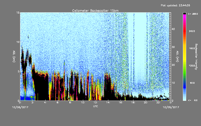The width and height of the screenshot is (201, 126).
Task: Click the UTC axis label
Action: tap(95, 106)
